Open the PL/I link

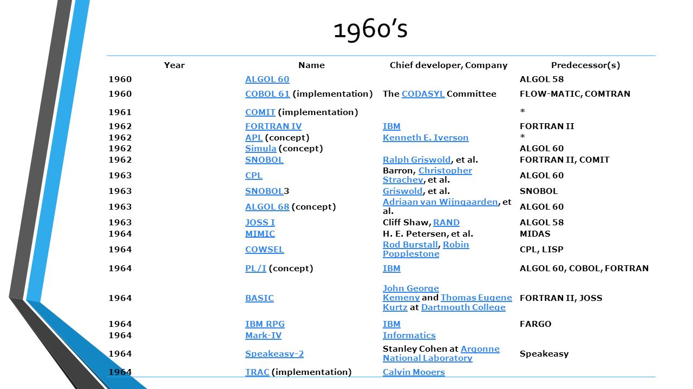[x=256, y=269]
